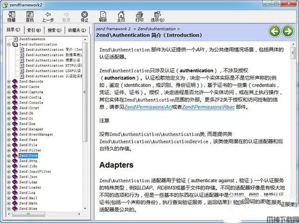Image resolution: width=299 pixels, height=223 pixels.
Task: Click the Zend\Barcode purple book icon
Action: (15, 81)
